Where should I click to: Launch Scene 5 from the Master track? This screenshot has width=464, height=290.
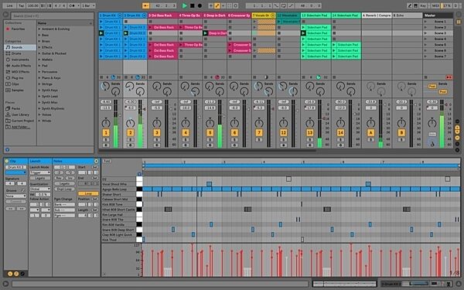pyautogui.click(x=425, y=45)
